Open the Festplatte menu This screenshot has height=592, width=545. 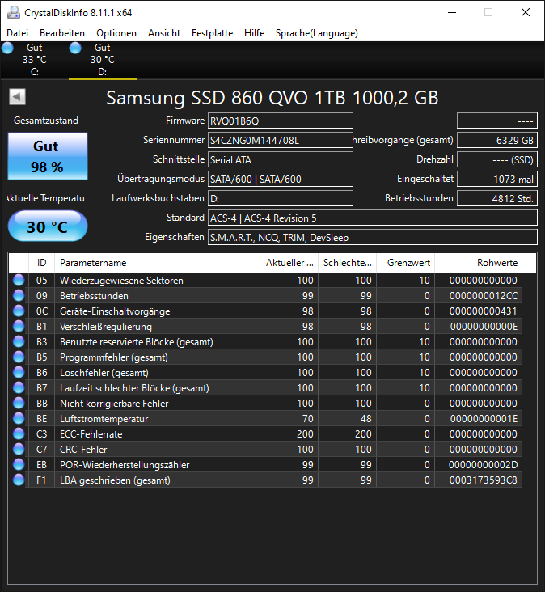coord(212,33)
